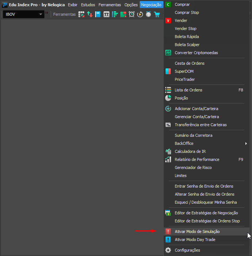
Task: Click the green-red up/down arrows toolbar icon
Action: [90, 14]
